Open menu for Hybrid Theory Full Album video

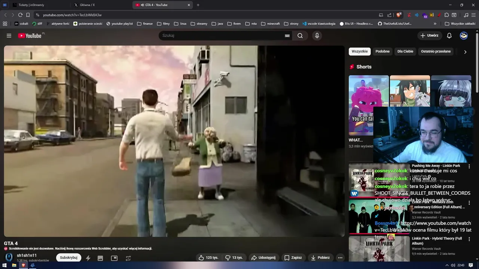point(469,239)
